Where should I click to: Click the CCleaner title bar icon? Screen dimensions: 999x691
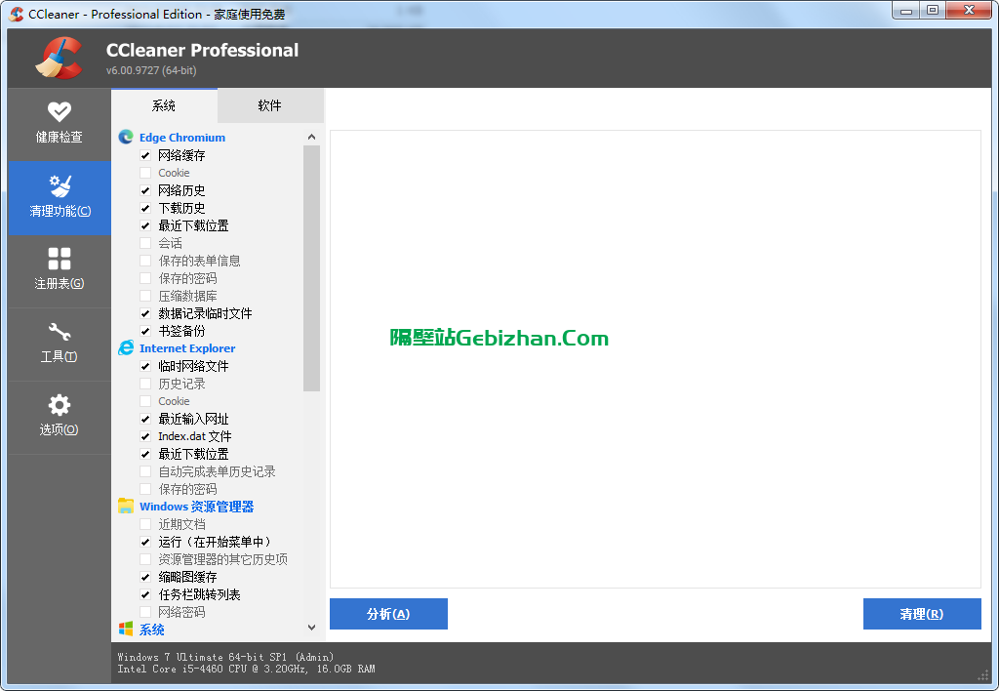coord(17,14)
